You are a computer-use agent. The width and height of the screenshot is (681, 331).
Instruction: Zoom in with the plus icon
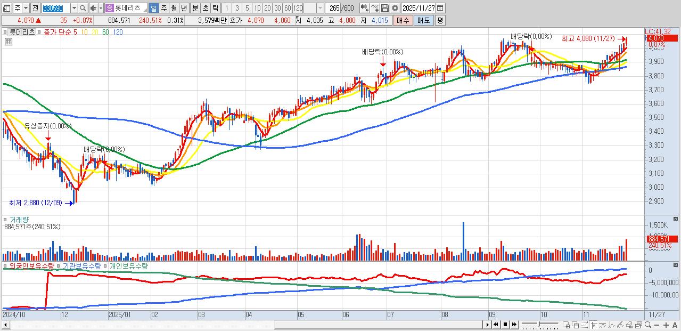[x=666, y=325]
